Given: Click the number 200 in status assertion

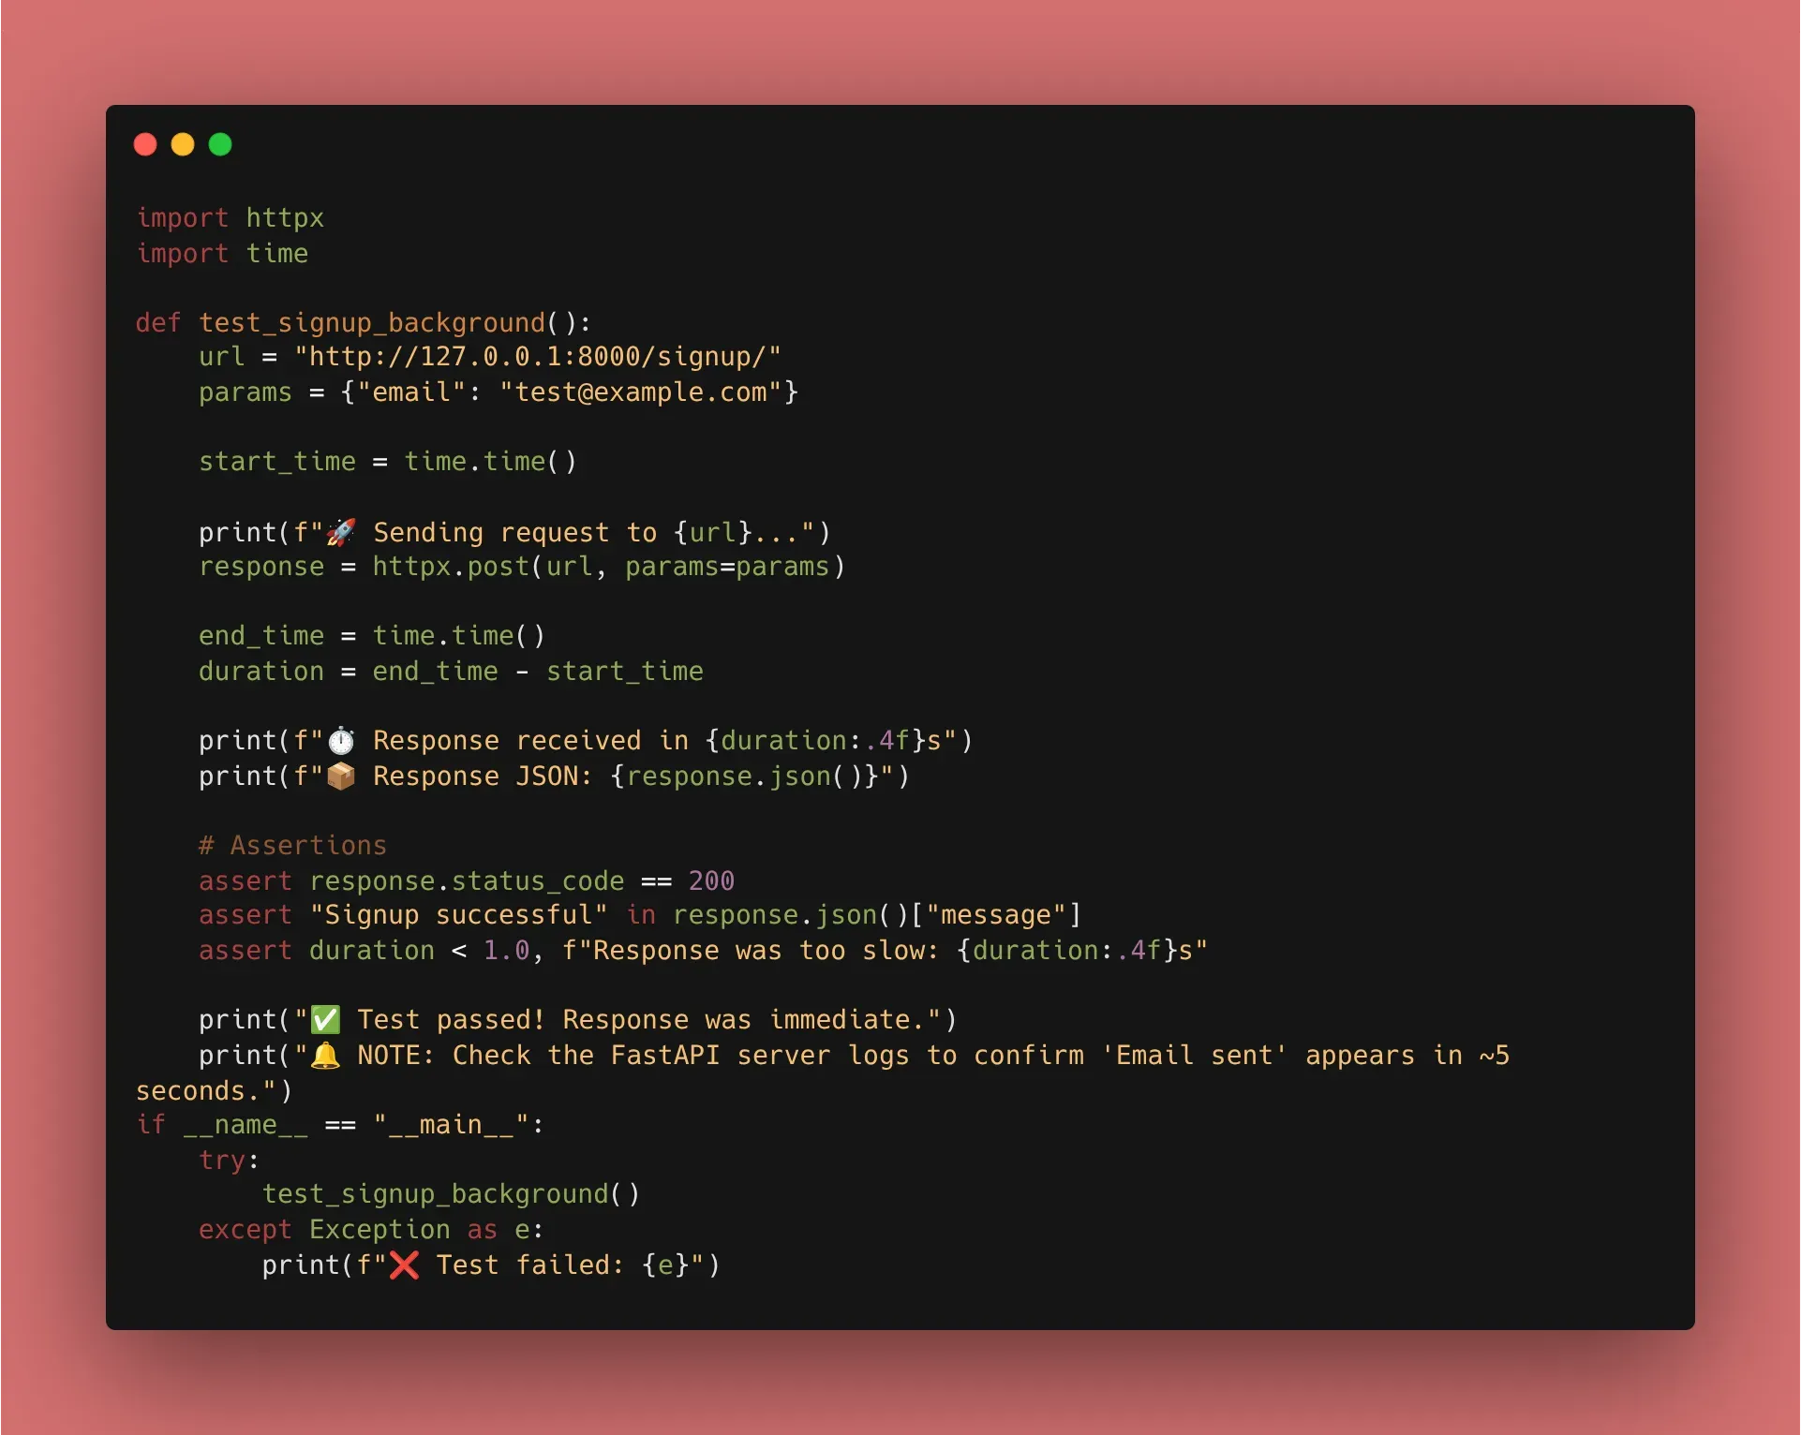Looking at the screenshot, I should pyautogui.click(x=711, y=881).
